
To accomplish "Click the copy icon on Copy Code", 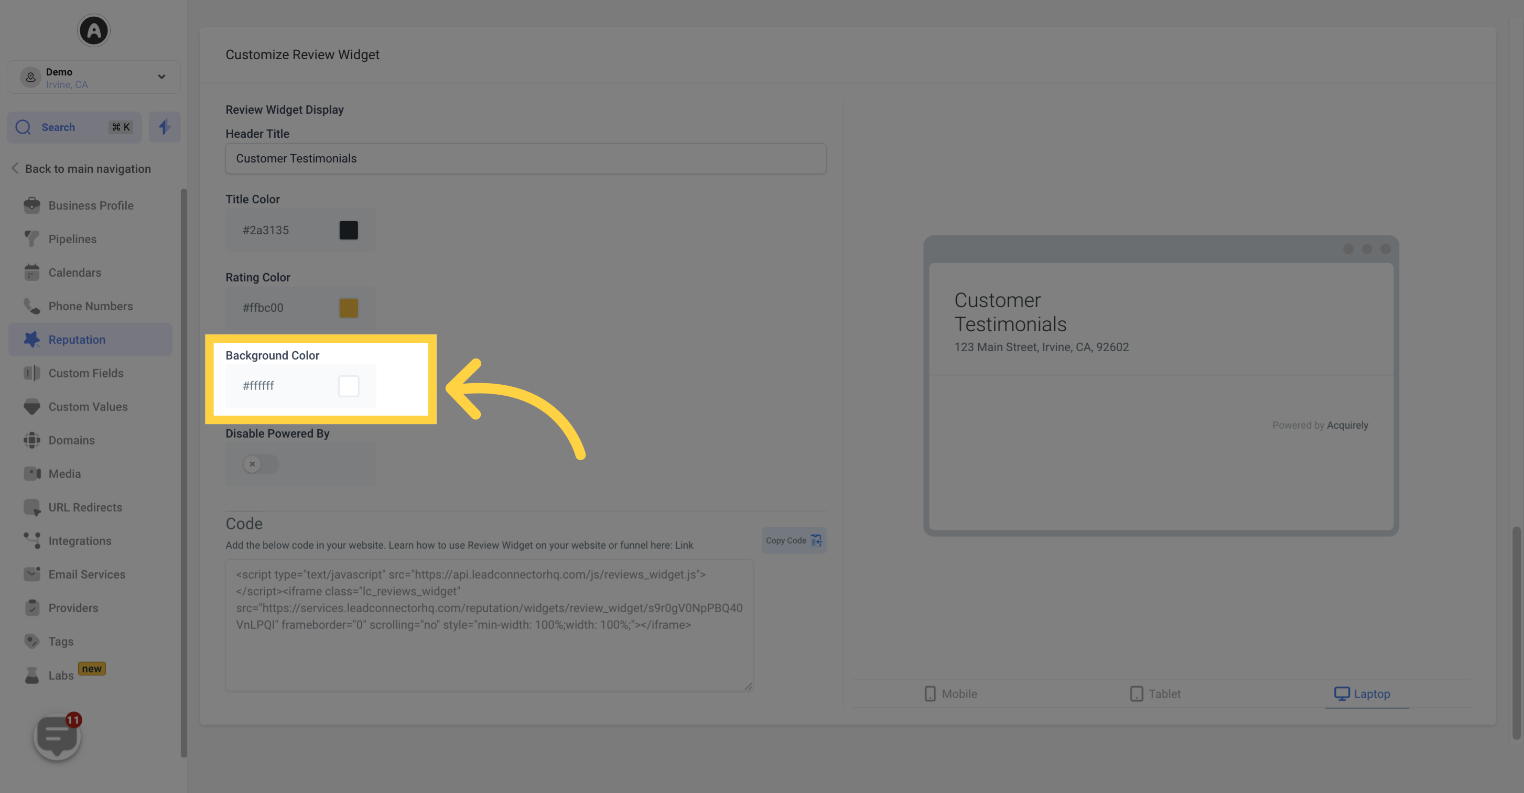I will pyautogui.click(x=816, y=540).
